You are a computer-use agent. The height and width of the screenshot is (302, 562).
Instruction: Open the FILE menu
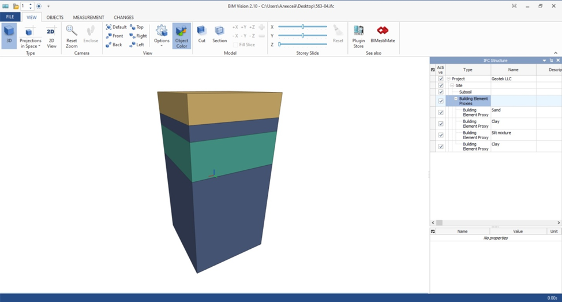pos(10,17)
